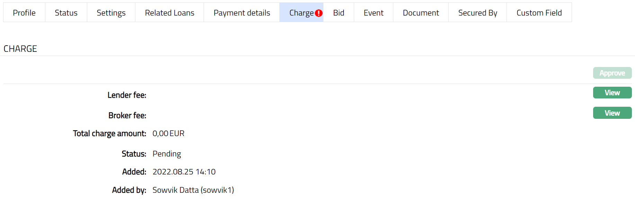This screenshot has width=635, height=200.
Task: Switch to the Bid tab
Action: point(339,13)
